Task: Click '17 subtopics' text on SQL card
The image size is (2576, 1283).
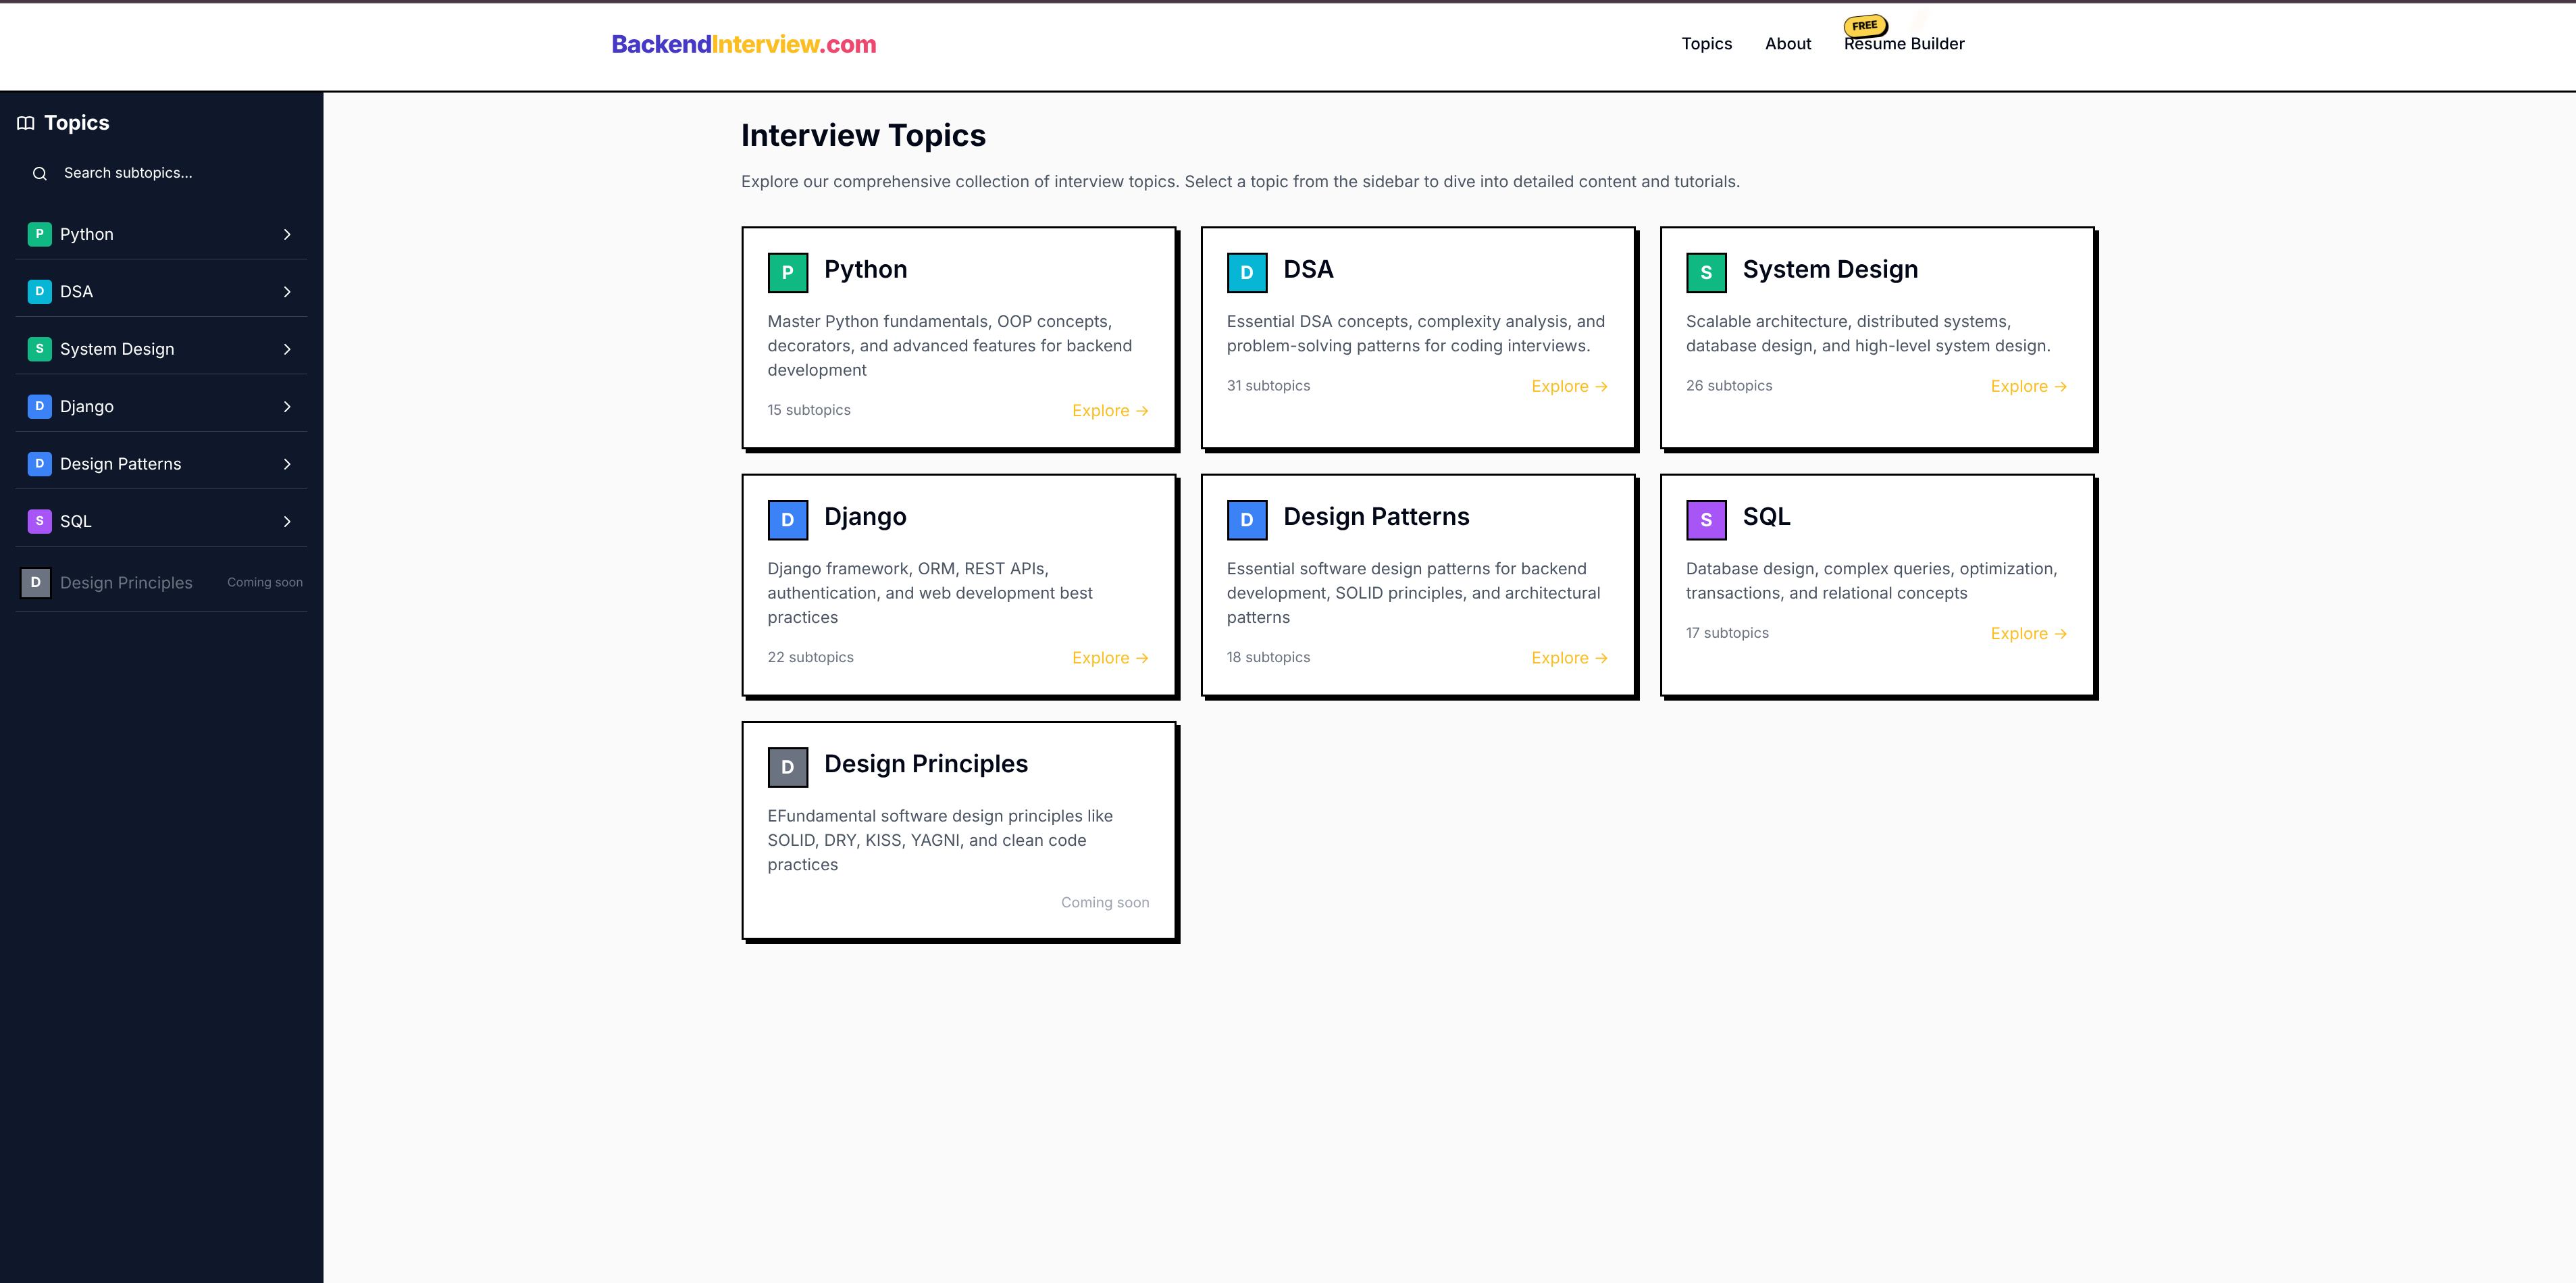Action: [1727, 633]
